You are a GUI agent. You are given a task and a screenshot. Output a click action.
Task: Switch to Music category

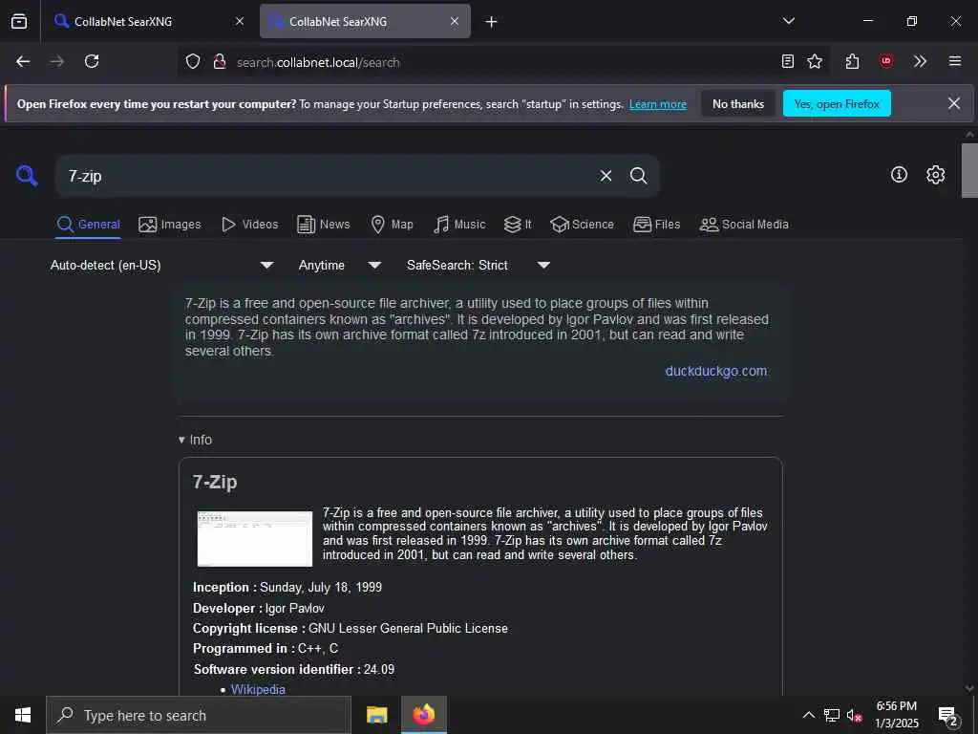coord(459,224)
